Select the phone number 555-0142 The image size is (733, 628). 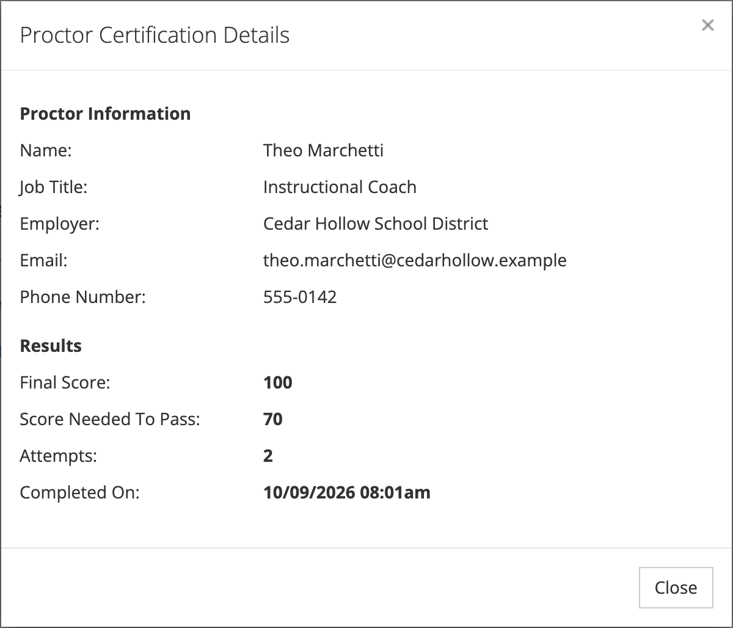(300, 297)
